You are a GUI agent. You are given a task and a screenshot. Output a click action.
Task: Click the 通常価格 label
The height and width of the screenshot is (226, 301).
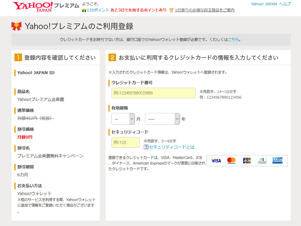click(x=26, y=110)
